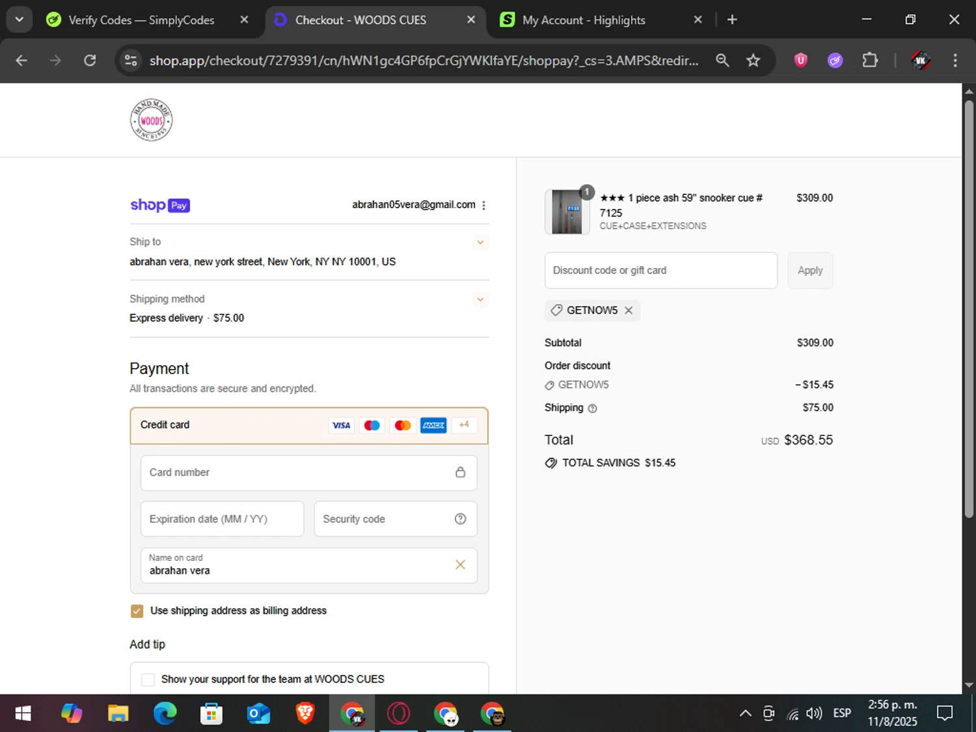Expand the Shipping method chevron
This screenshot has width=976, height=732.
pos(480,299)
